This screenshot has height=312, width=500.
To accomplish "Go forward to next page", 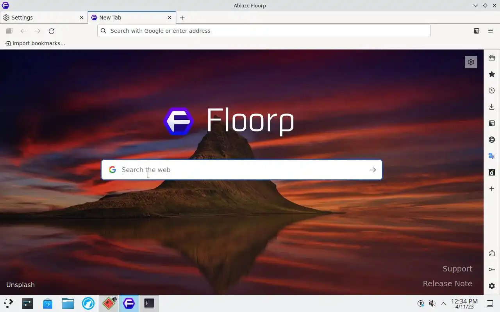I will 37,31.
